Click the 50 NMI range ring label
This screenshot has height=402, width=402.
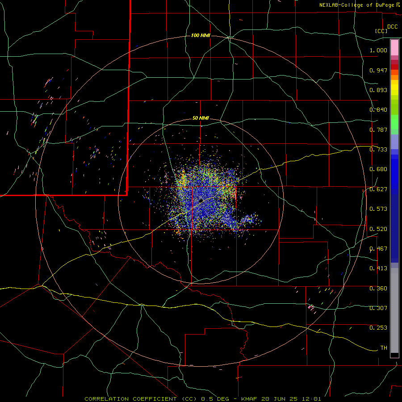pyautogui.click(x=201, y=118)
